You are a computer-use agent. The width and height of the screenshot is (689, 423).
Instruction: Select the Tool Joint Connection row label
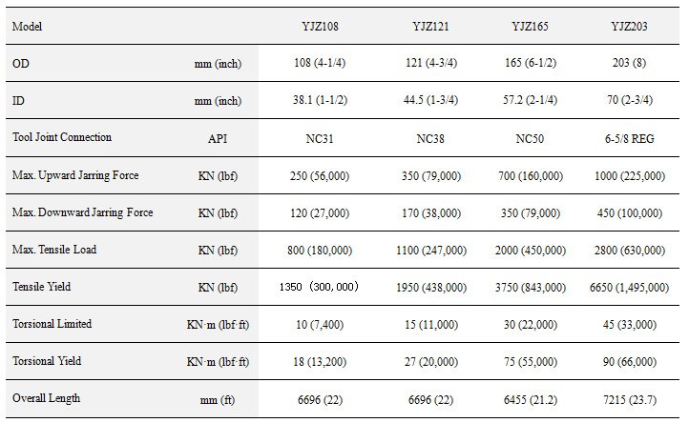click(62, 137)
